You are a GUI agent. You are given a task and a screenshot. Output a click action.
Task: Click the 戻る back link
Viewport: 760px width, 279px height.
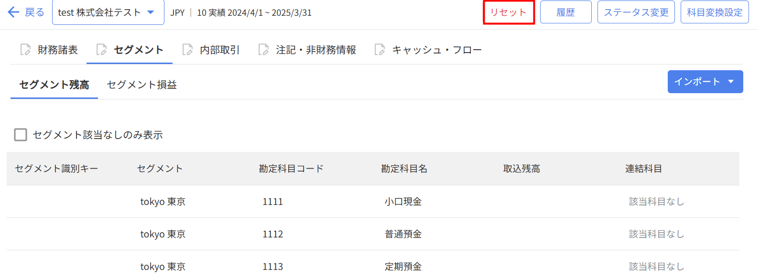coord(34,12)
